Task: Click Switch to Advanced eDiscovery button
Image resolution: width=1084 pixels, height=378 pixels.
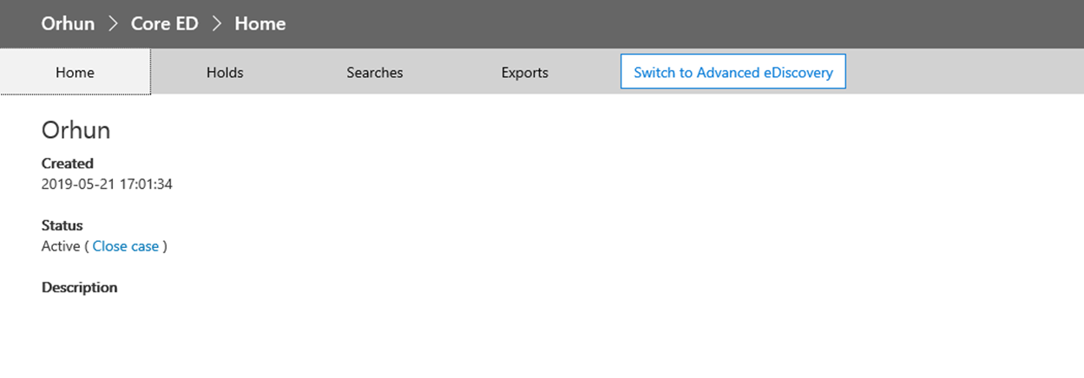Action: coord(733,72)
